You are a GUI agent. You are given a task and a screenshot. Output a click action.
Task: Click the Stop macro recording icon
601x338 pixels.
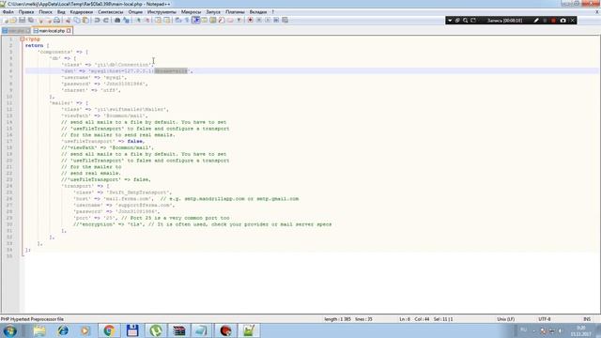point(259,20)
